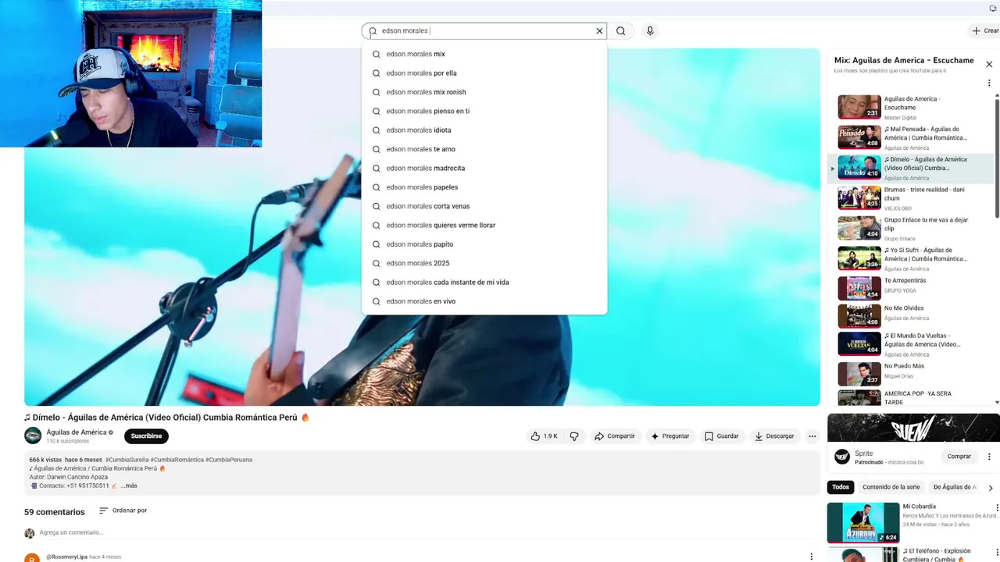The width and height of the screenshot is (1000, 562).
Task: Play No Me Olvides playlist item
Action: (912, 316)
